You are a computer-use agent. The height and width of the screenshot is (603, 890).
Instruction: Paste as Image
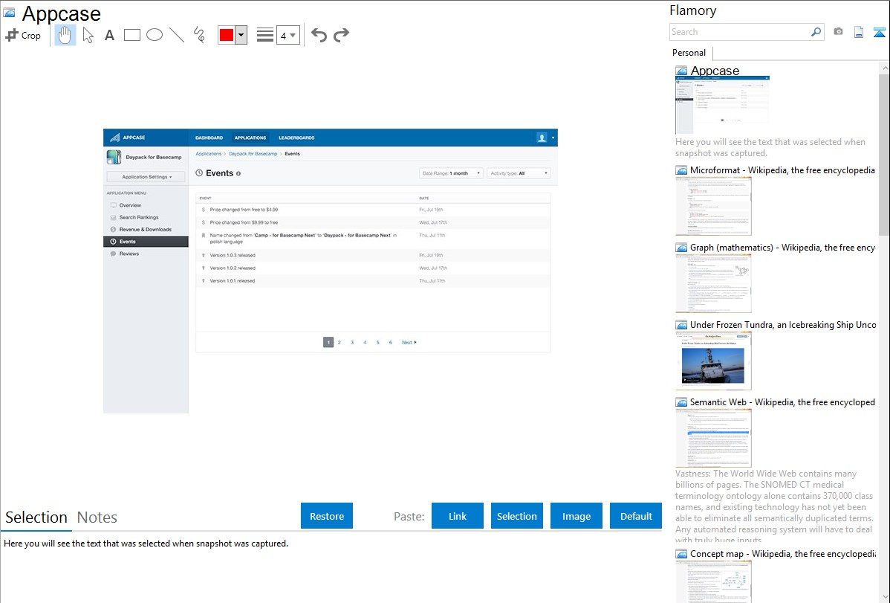576,516
